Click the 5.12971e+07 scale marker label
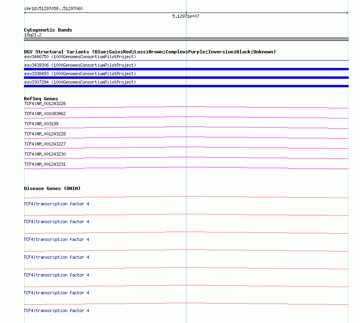Screen dimensions: 360x323 point(186,16)
